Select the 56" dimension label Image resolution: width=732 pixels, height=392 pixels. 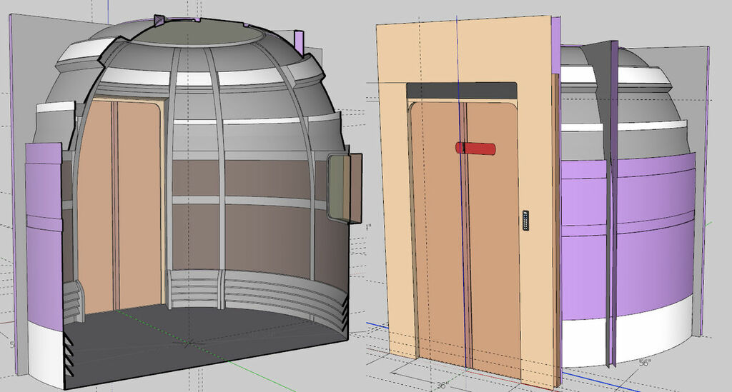coord(644,363)
